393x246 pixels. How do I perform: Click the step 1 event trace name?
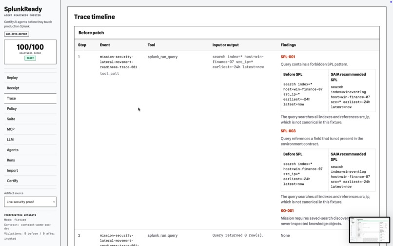[118, 62]
